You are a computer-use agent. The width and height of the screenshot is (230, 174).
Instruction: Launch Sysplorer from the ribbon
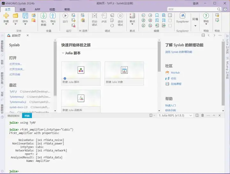(182, 18)
